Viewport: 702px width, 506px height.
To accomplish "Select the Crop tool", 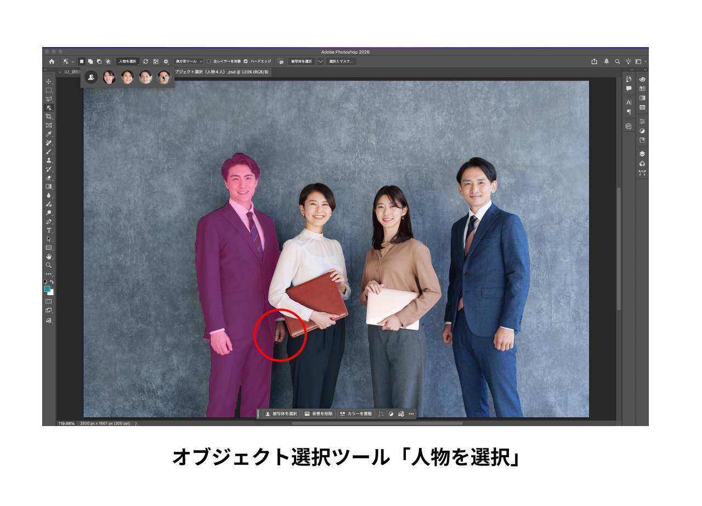I will [49, 117].
